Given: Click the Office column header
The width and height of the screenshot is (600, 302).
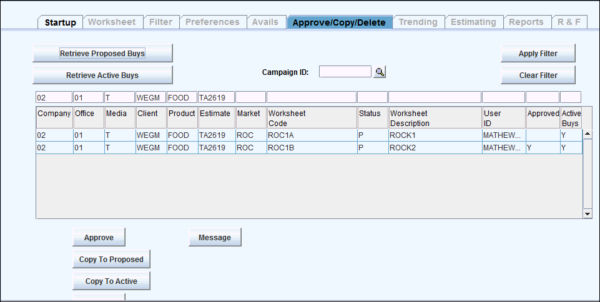Looking at the screenshot, I should (x=89, y=118).
